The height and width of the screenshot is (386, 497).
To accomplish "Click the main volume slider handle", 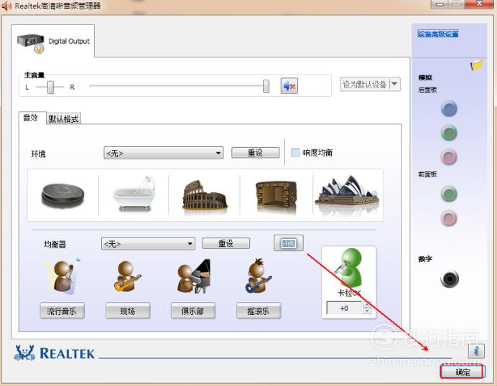I will [266, 86].
